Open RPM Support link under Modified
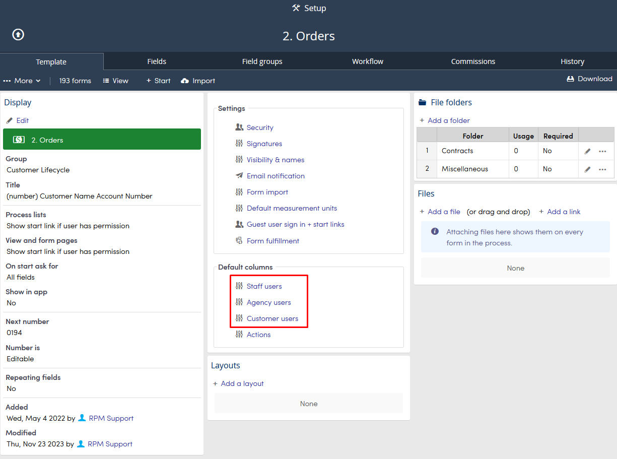617x459 pixels. pyautogui.click(x=110, y=444)
